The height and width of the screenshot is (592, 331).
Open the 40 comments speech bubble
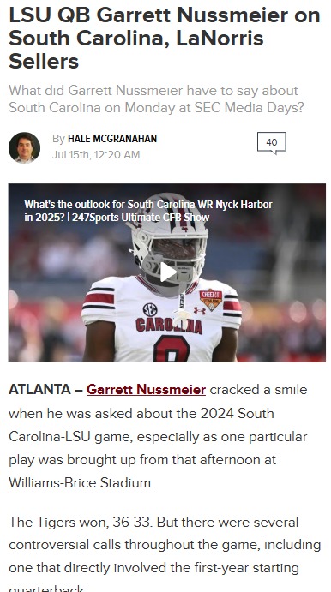coord(271,143)
